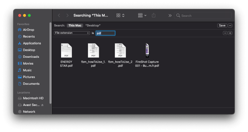This screenshot has width=248, height=132.
Task: Select the fbm_howToUse_1.pdf file icon
Action: 93,50
